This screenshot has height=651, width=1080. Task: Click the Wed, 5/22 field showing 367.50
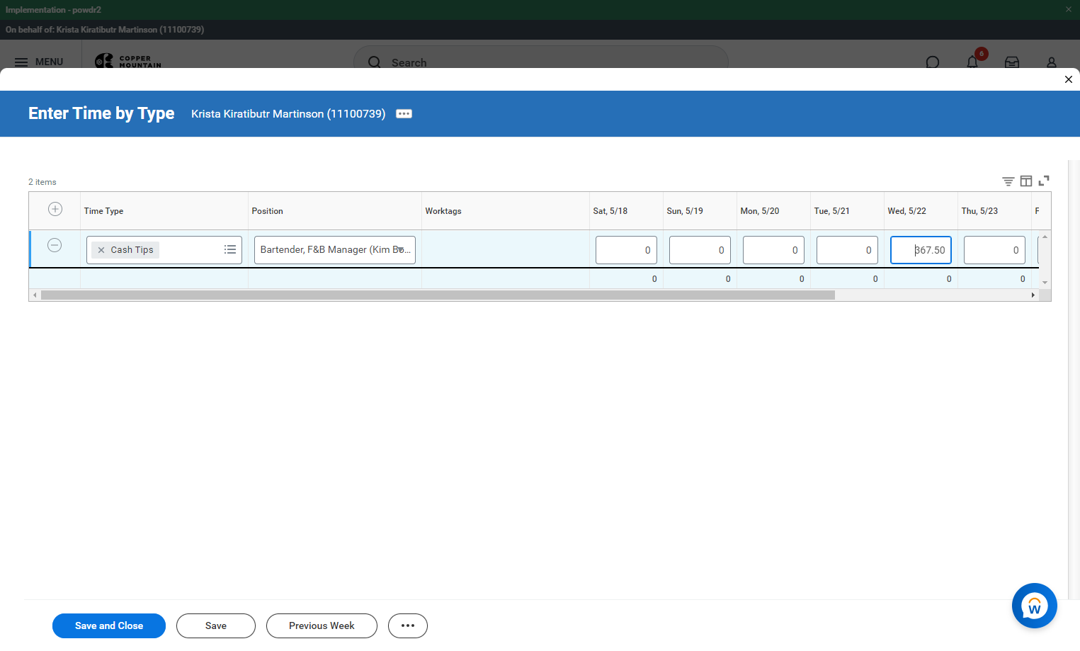point(921,250)
